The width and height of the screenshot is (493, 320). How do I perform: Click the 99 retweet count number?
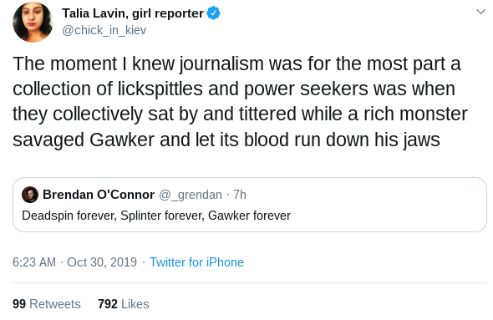coord(19,304)
